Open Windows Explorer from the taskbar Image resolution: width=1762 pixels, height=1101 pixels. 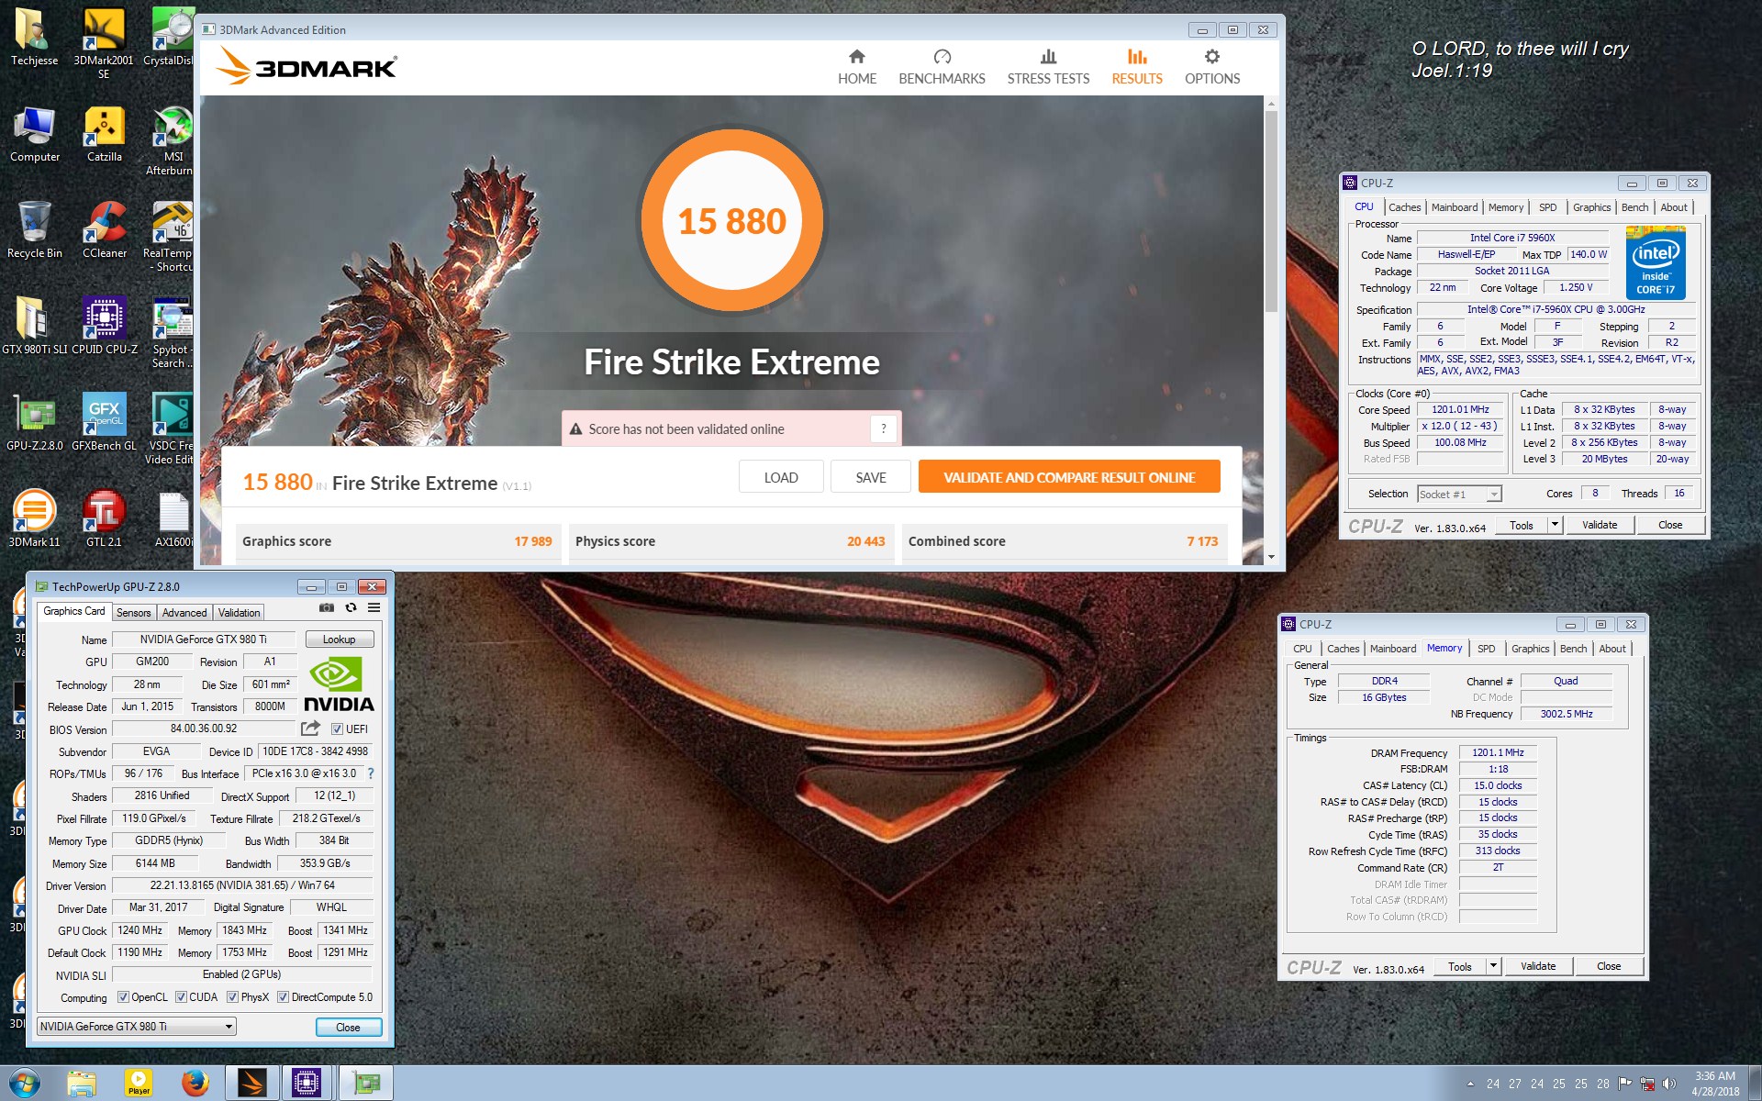coord(82,1084)
